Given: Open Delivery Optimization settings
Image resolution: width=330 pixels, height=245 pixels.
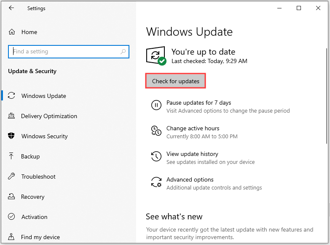Looking at the screenshot, I should (49, 116).
